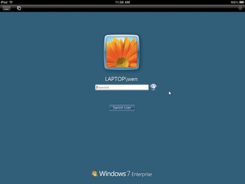
Task: Tap the 11:58 AM clock
Action: [122, 2]
